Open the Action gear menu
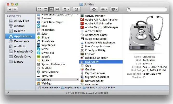 pos(104,10)
